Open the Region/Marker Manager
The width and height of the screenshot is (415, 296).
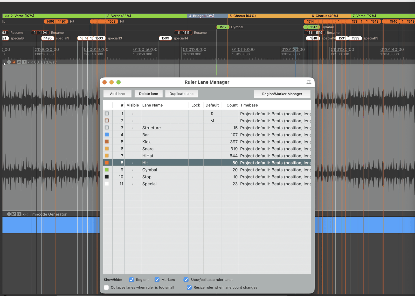click(282, 94)
